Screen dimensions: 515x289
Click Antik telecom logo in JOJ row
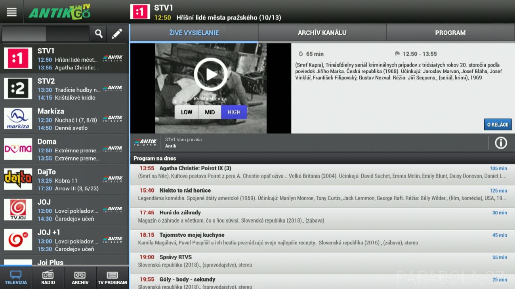click(113, 210)
